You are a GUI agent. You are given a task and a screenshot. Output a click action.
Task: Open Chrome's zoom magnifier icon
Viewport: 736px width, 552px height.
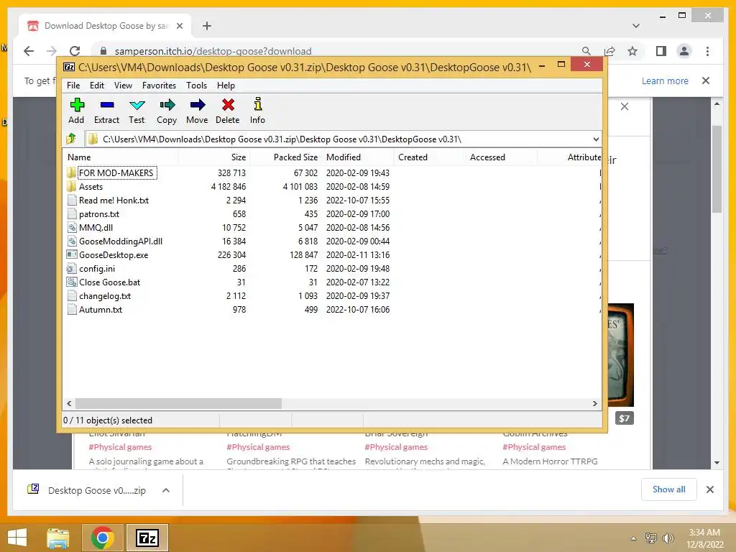tap(586, 51)
